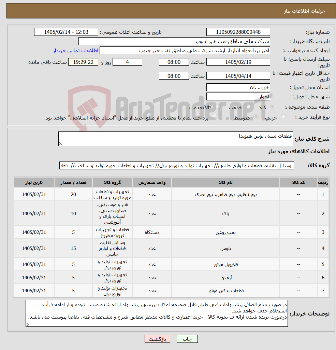
Task: Click the price validity time 08:00 field
Action: point(174,76)
